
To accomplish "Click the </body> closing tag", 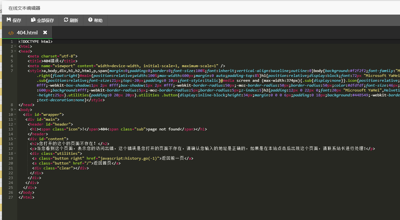I will click(26, 192).
